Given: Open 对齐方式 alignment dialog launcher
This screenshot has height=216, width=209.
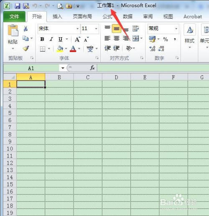Looking at the screenshot, I should 142,58.
